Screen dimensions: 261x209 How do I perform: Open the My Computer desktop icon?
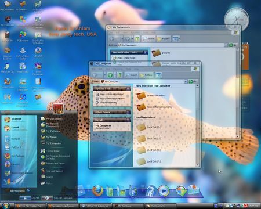[x=7, y=21]
